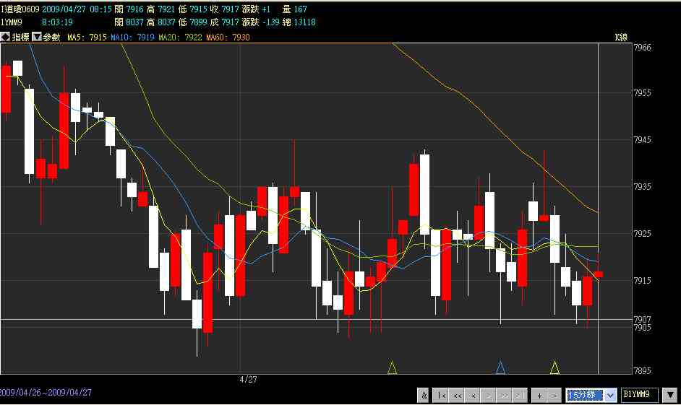Image resolution: width=681 pixels, height=405 pixels.
Task: Jump to last bar with >| button
Action: (520, 396)
